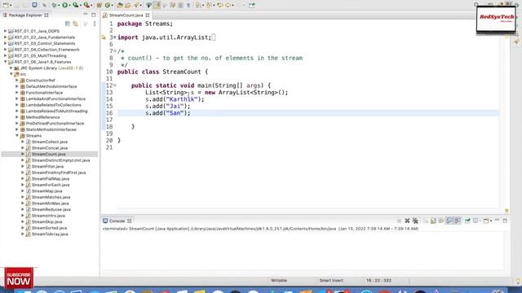522x293 pixels.
Task: Select the Console tab
Action: pos(117,221)
